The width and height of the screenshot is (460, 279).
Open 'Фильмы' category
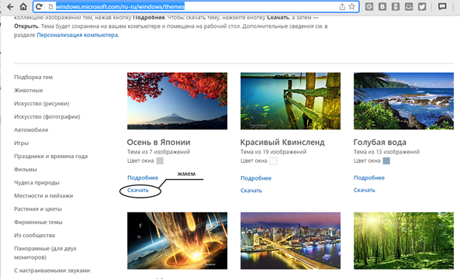[26, 170]
